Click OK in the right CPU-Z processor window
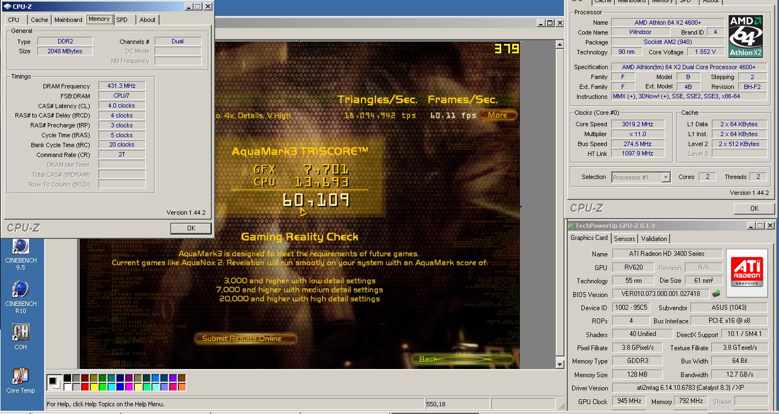779x414 pixels. (754, 209)
